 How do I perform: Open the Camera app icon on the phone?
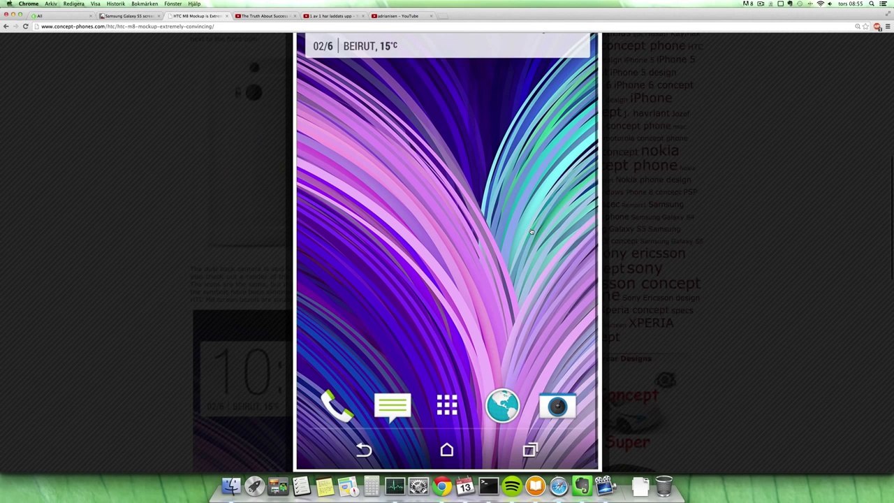[x=557, y=406]
